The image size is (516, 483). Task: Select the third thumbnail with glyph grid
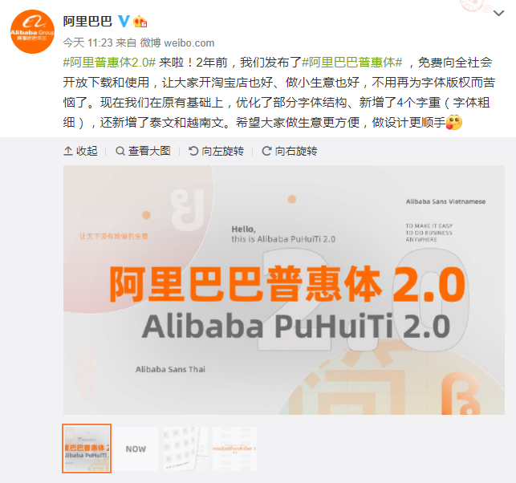click(x=185, y=448)
